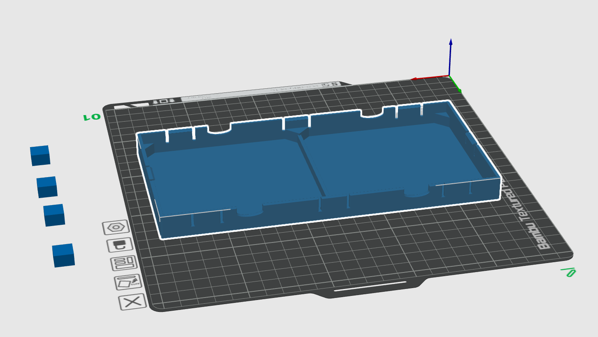The height and width of the screenshot is (337, 598).
Task: Select the second blue cube from the top
Action: click(x=47, y=187)
